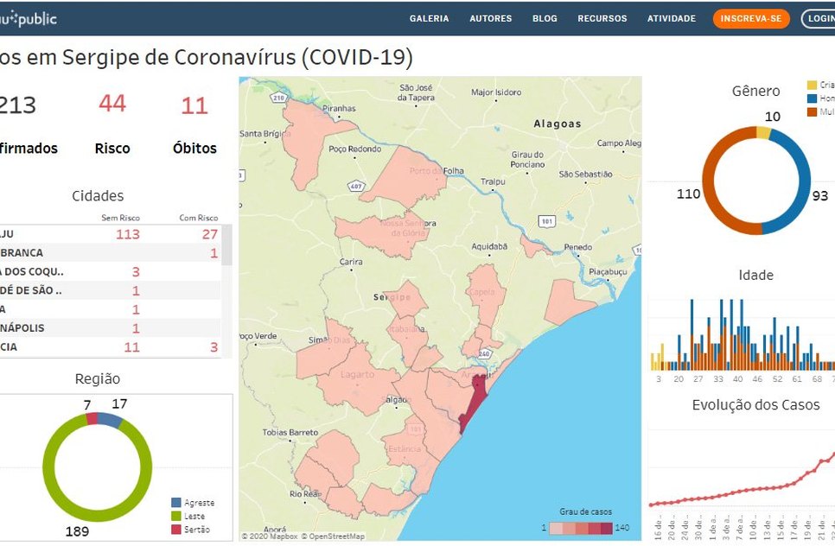Screen dimensions: 835x546
Task: Click the Cidades table scrollbar thumb
Action: tap(226, 244)
